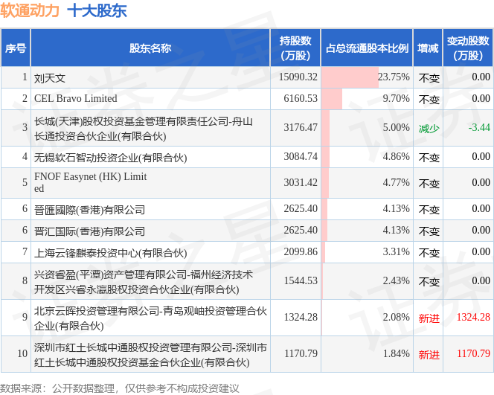Click the change value -3.44

(479, 127)
